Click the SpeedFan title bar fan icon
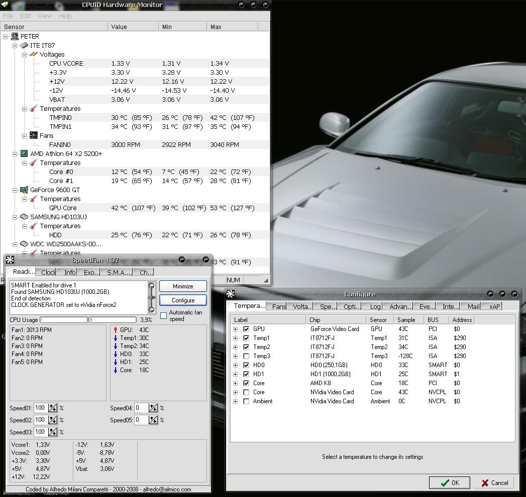The image size is (526, 497). (10, 260)
